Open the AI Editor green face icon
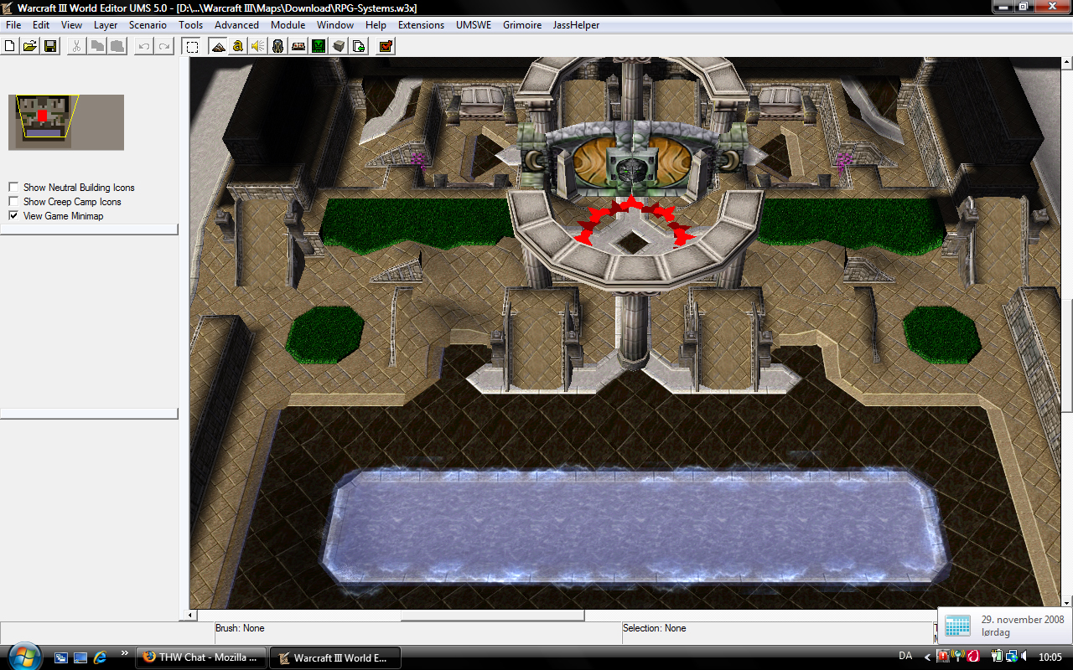This screenshot has height=670, width=1073. 319,46
